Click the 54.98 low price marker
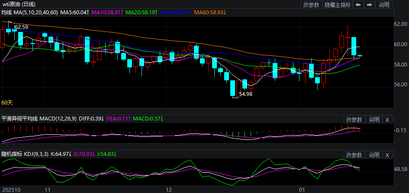Viewport: 409px width, 193px height. point(245,94)
